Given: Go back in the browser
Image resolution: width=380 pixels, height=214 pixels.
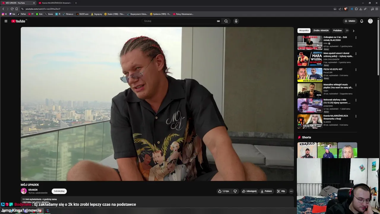Looking at the screenshot, I should (x=3, y=9).
